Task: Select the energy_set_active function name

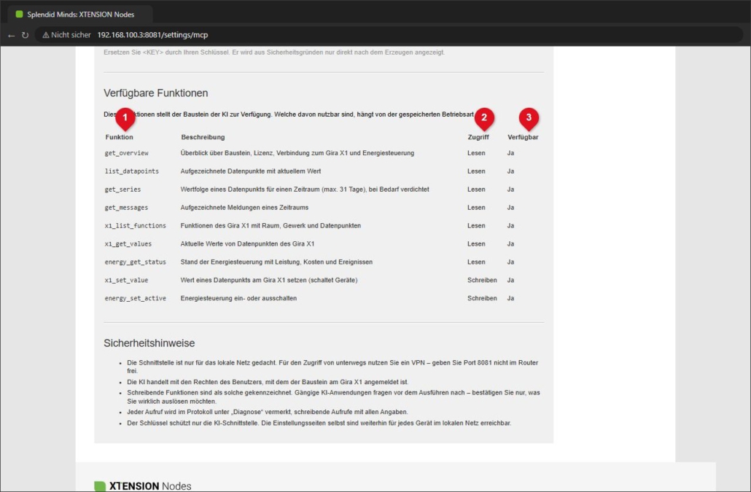Action: click(136, 299)
